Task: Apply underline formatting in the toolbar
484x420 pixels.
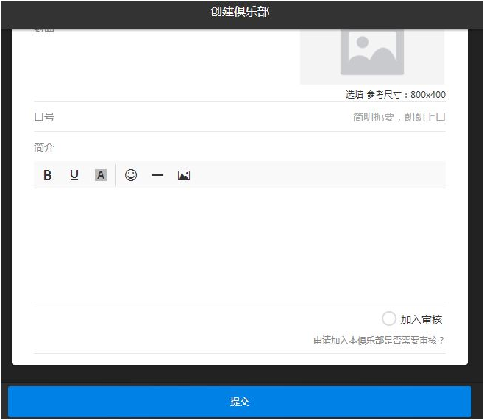Action: 74,175
